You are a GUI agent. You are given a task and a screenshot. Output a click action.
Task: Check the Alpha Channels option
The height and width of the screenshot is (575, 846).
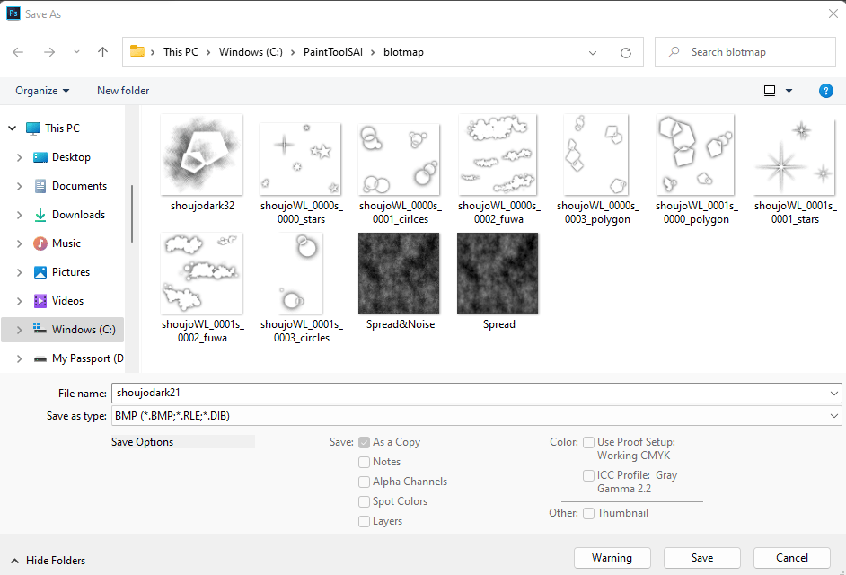364,482
